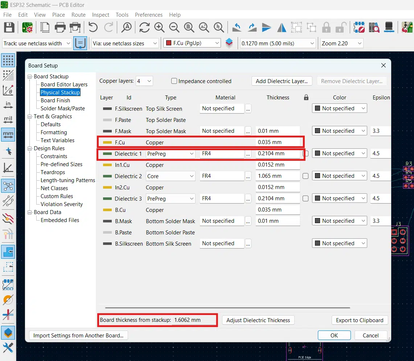Click Dielectric 2 thickness 1.065 mm field
Screen dimensions: 414x361
pyautogui.click(x=278, y=176)
